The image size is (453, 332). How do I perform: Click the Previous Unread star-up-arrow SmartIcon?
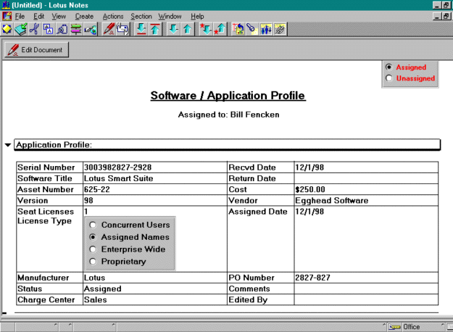point(220,29)
